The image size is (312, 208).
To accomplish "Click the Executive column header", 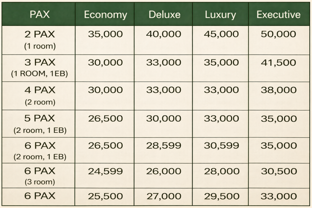I will pyautogui.click(x=278, y=15).
